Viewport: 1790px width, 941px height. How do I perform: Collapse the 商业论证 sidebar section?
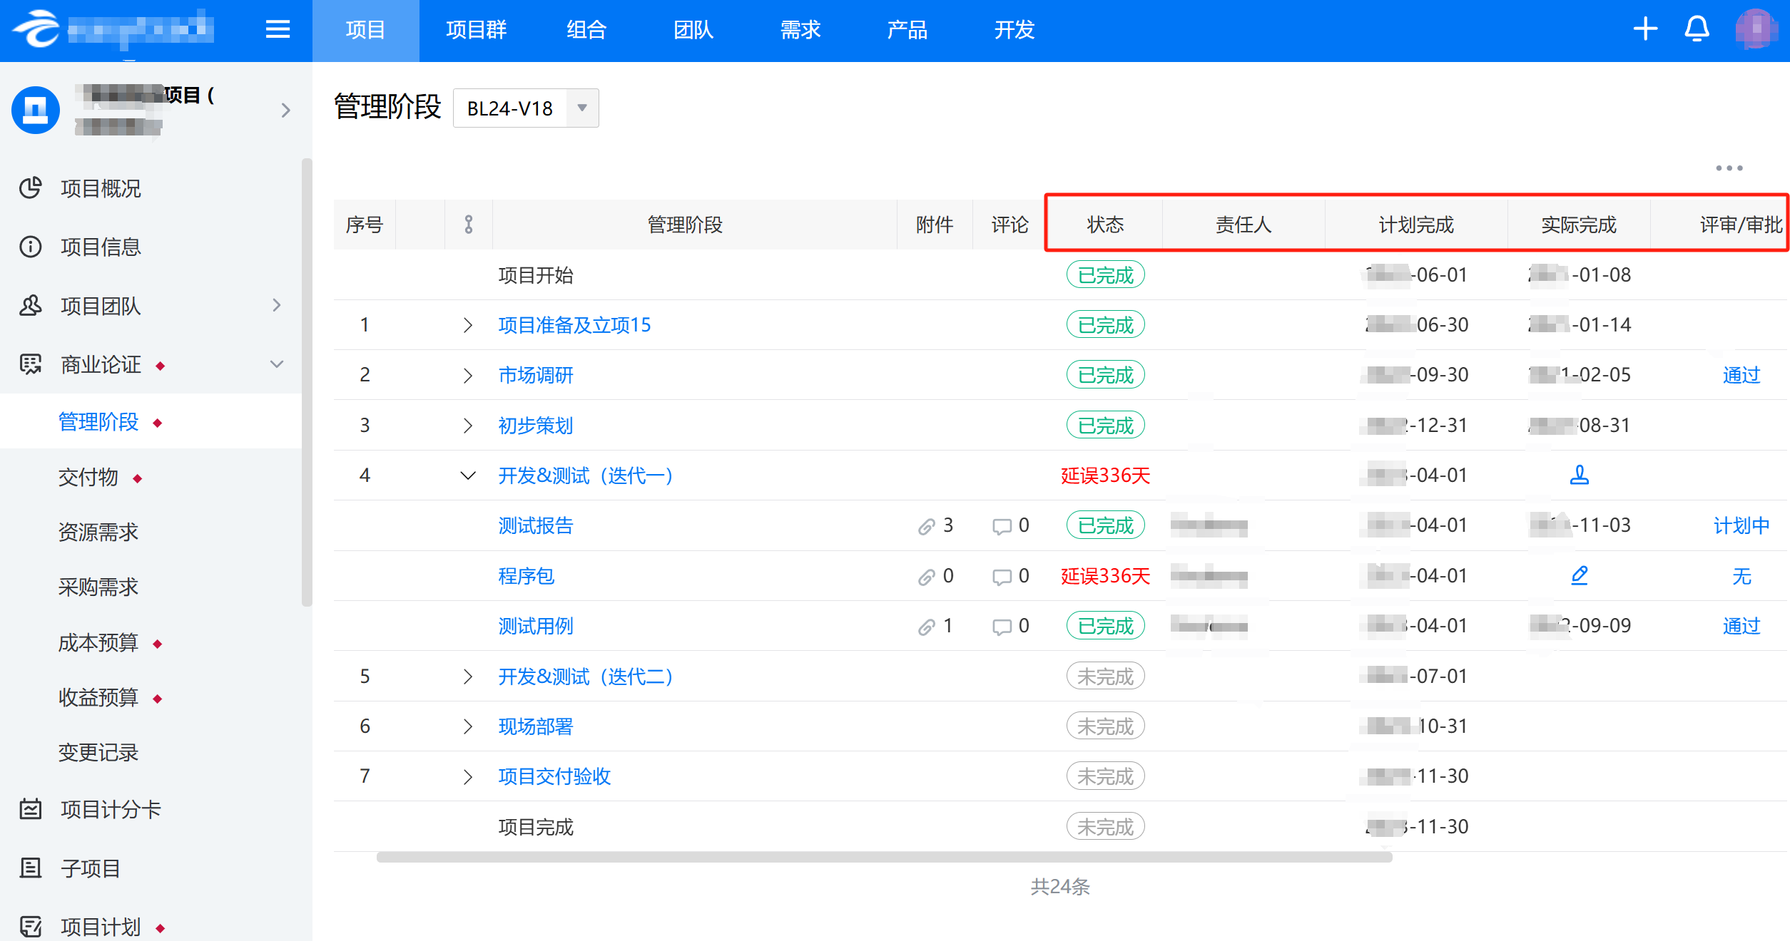(x=277, y=364)
